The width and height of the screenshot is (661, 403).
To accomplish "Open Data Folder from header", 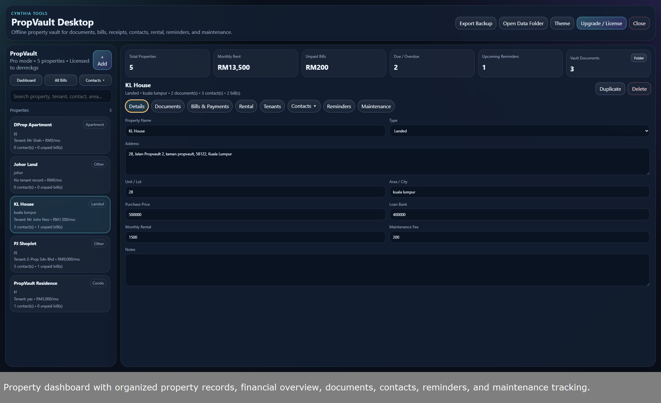I will coord(523,23).
